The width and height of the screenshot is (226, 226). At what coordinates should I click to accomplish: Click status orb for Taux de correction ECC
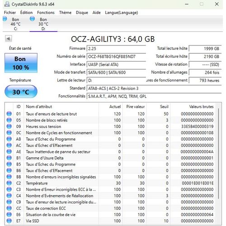(9, 208)
